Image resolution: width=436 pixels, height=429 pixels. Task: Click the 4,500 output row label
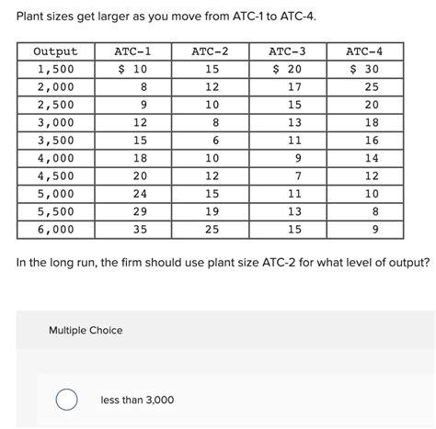click(56, 176)
